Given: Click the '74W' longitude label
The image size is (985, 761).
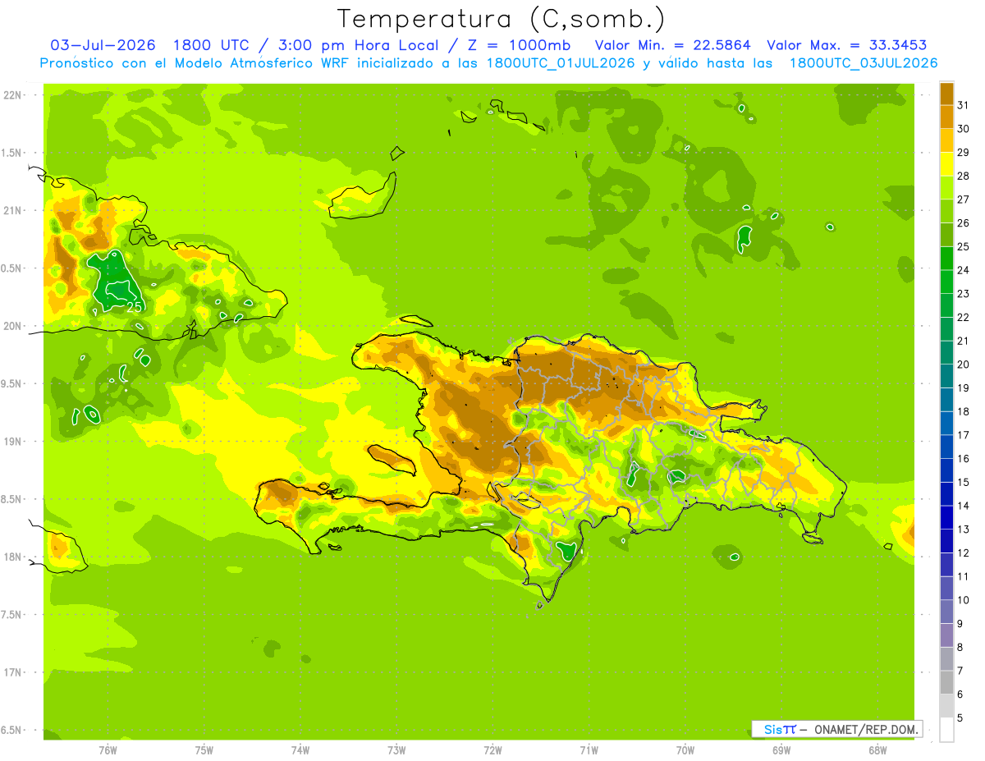Looking at the screenshot, I should tap(300, 750).
